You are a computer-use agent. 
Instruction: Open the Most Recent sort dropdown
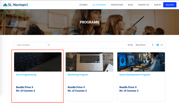pos(144,45)
